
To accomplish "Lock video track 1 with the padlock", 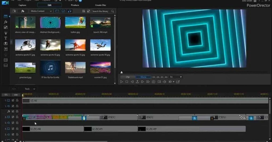I will (17, 100).
